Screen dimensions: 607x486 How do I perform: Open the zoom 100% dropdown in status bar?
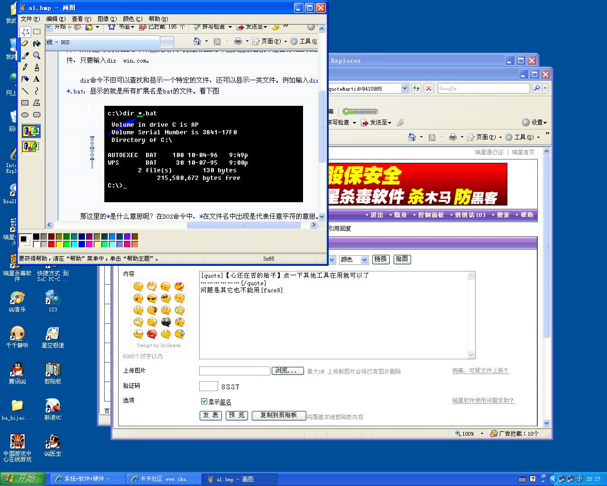tap(482, 433)
